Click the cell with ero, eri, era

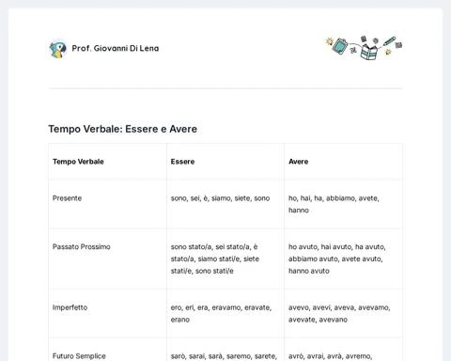click(225, 313)
